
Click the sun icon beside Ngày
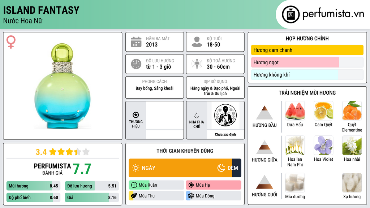(x=135, y=168)
